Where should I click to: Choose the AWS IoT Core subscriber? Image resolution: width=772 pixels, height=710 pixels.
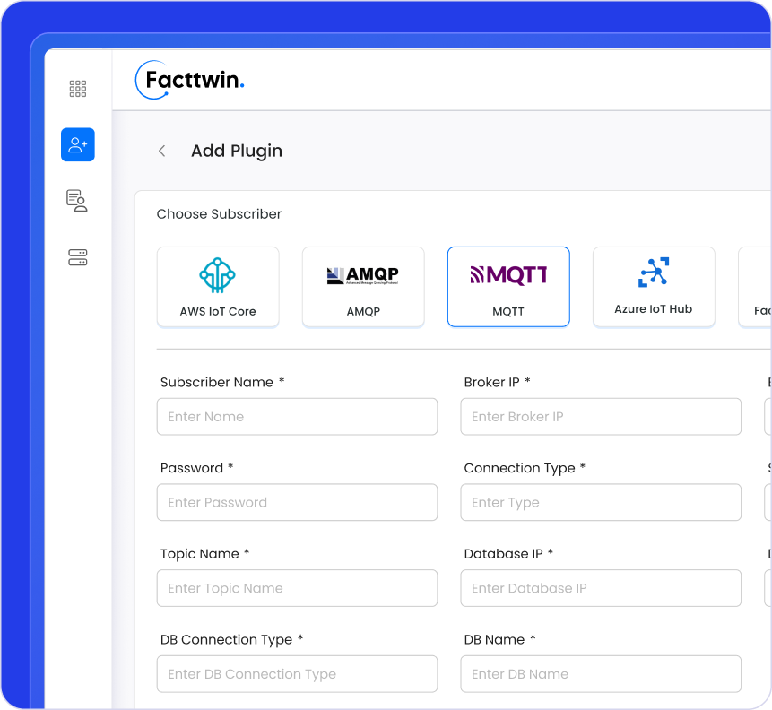click(x=218, y=287)
